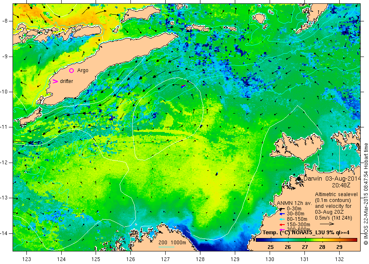
Task: Click the yellow section of the temperature colorbar
Action: [322, 240]
